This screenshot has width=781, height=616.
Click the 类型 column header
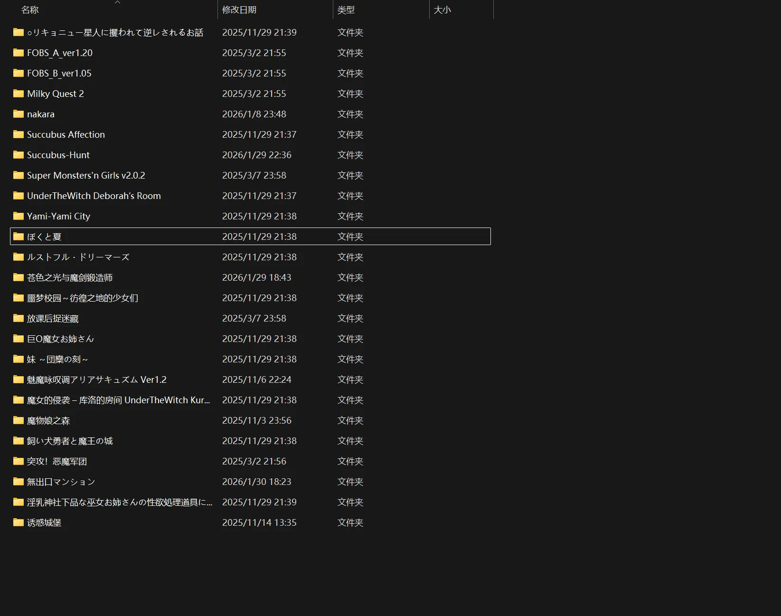[346, 10]
